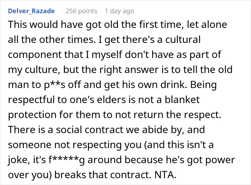
Task: Open the Delver_Razade user profile link
Action: [x=32, y=11]
